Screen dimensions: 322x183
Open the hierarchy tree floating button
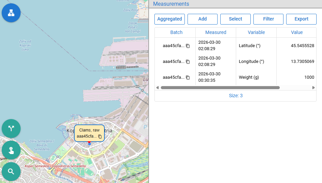tap(11, 13)
